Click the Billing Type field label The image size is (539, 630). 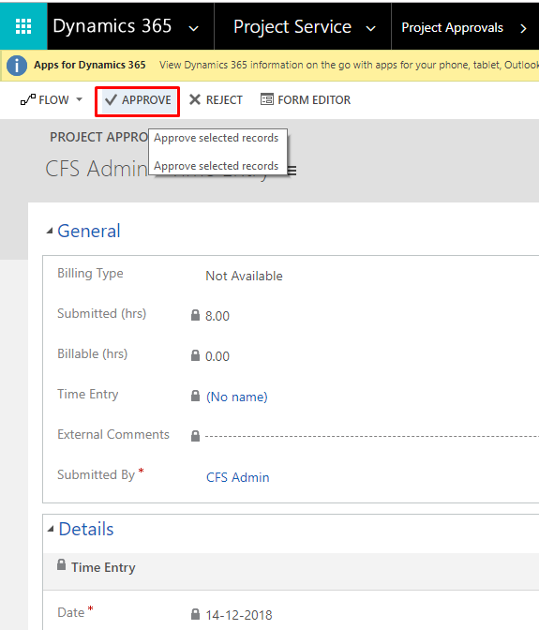pos(90,273)
